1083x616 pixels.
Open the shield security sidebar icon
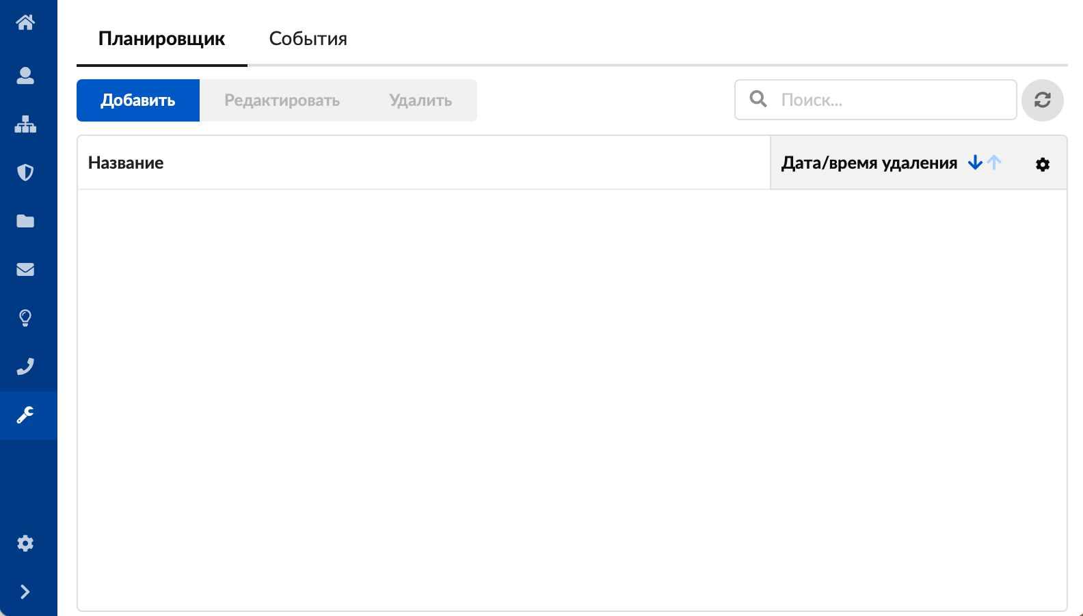25,173
